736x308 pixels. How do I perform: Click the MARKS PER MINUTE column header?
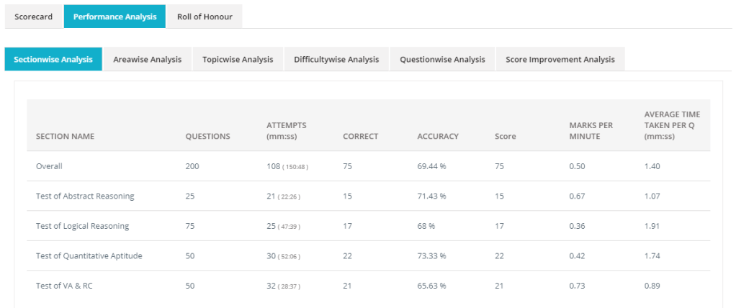(591, 130)
